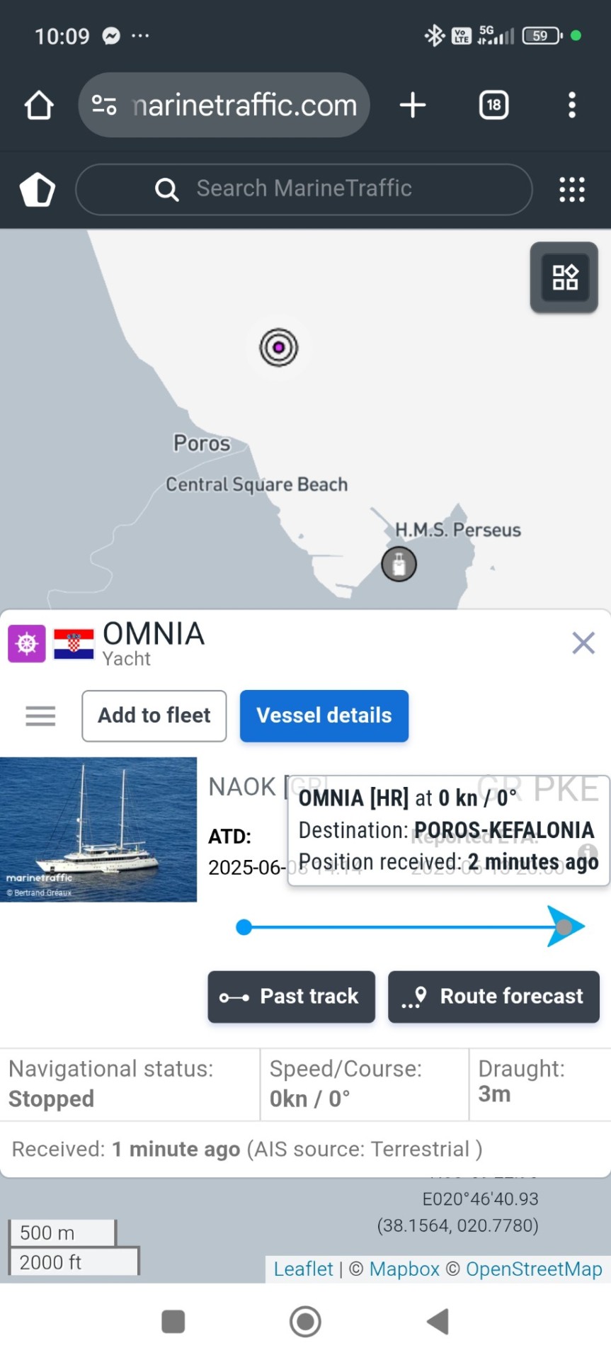Viewport: 611px width, 1360px height.
Task: View the OMNIA yacht photo
Action: 98,829
